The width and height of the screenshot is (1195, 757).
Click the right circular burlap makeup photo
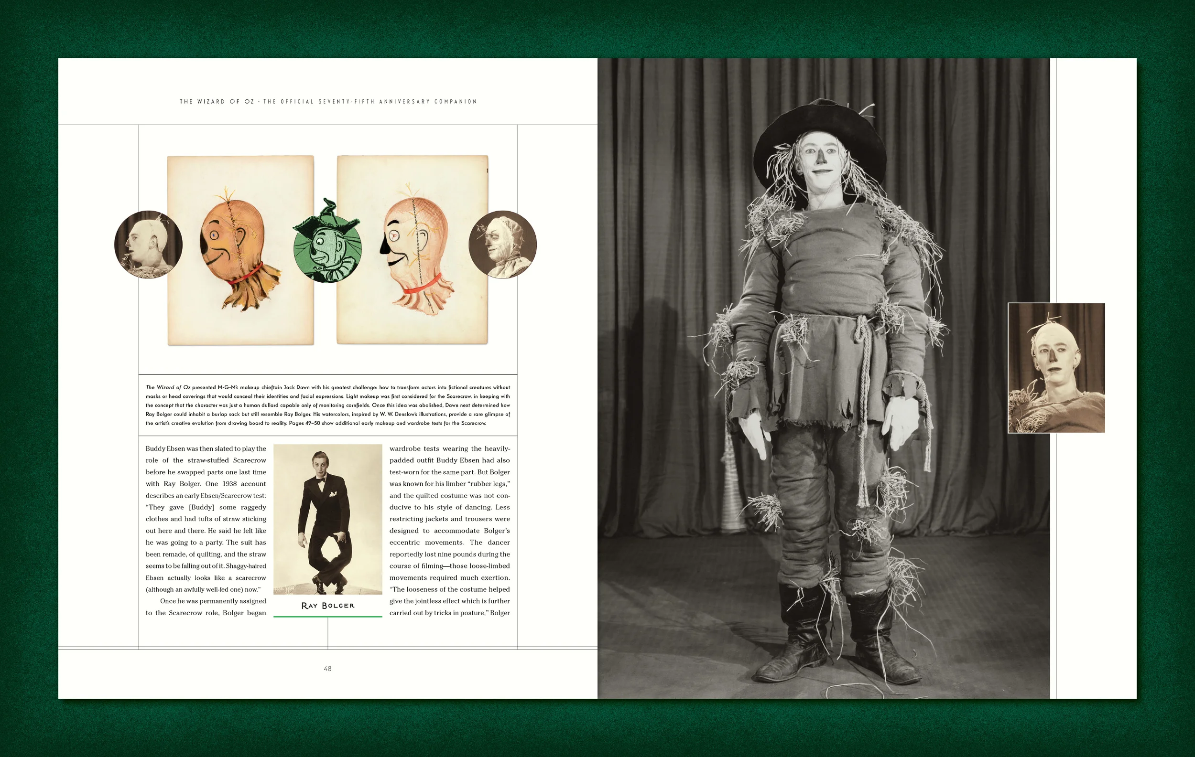(502, 244)
